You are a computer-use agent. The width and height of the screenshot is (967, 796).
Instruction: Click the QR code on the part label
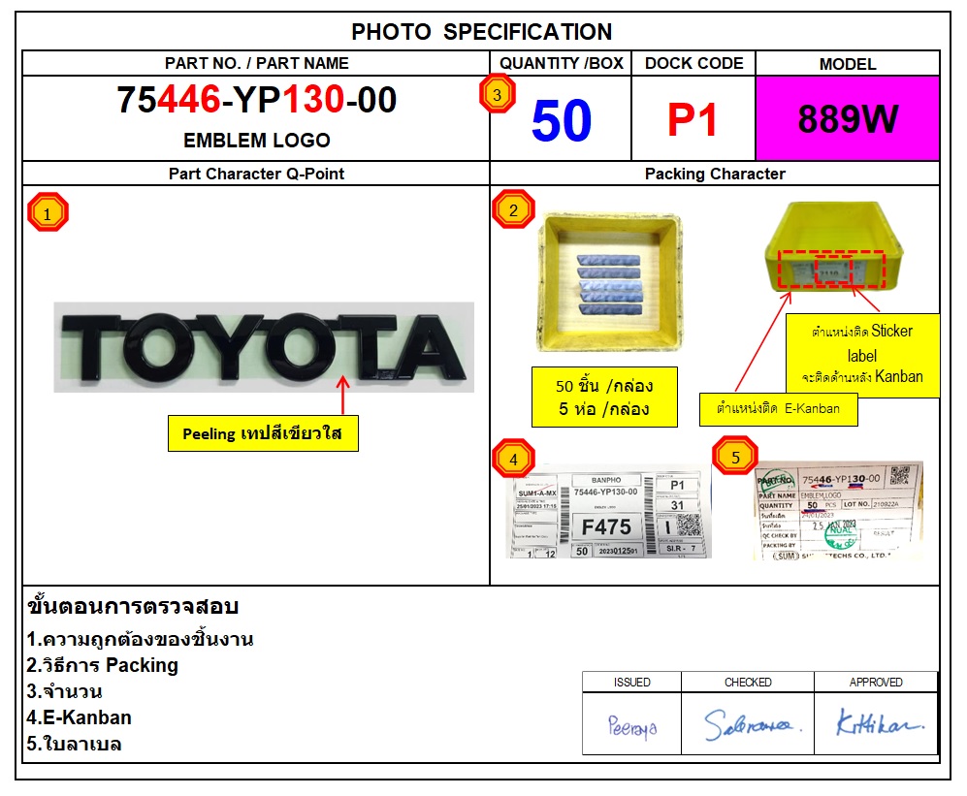pyautogui.click(x=899, y=475)
